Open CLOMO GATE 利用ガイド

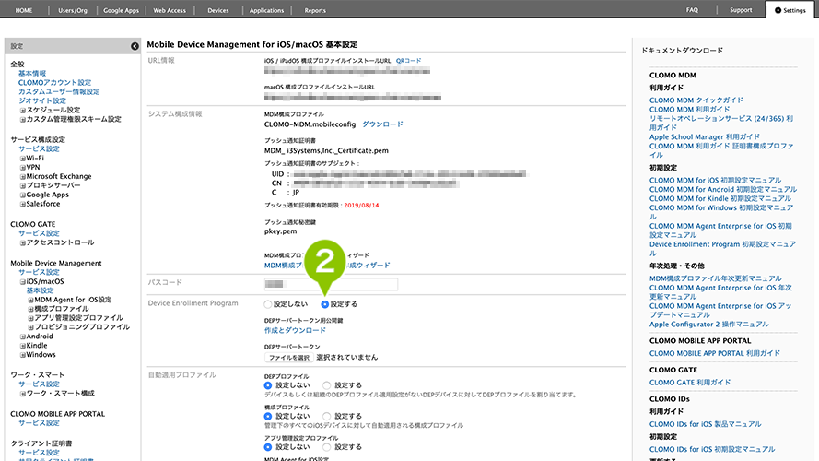click(x=690, y=383)
